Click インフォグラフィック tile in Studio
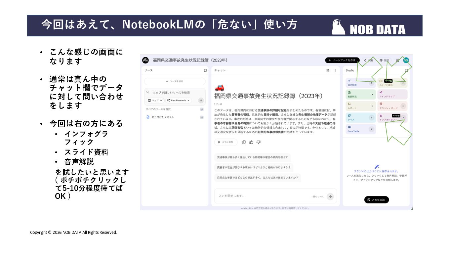Screen dimensions: 450x253 tap(392, 118)
